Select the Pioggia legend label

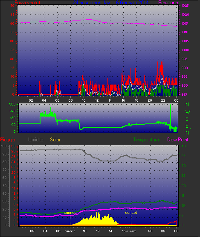pyautogui.click(x=8, y=140)
